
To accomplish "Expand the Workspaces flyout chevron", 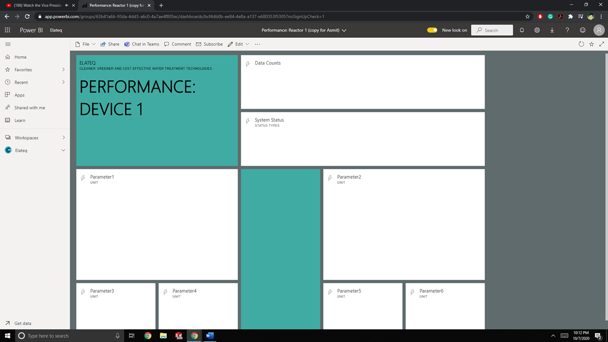I will [63, 138].
